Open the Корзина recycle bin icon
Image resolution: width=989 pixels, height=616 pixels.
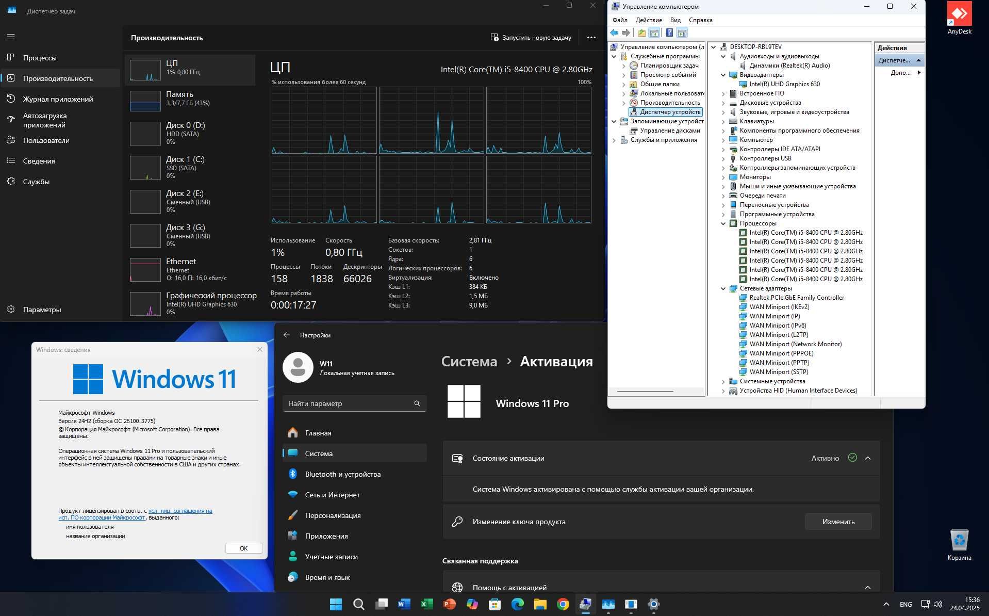point(959,544)
